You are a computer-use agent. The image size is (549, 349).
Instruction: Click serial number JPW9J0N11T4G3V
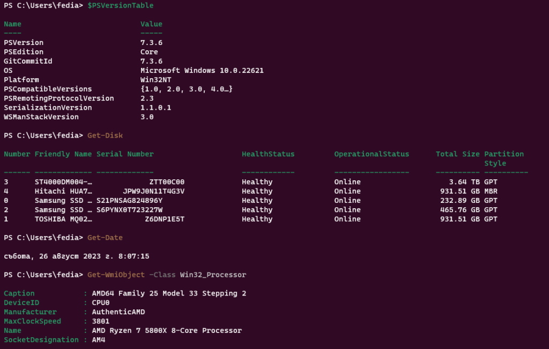coord(154,191)
